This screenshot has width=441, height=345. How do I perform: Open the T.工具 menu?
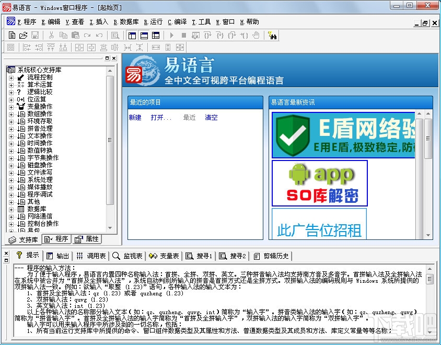point(201,22)
